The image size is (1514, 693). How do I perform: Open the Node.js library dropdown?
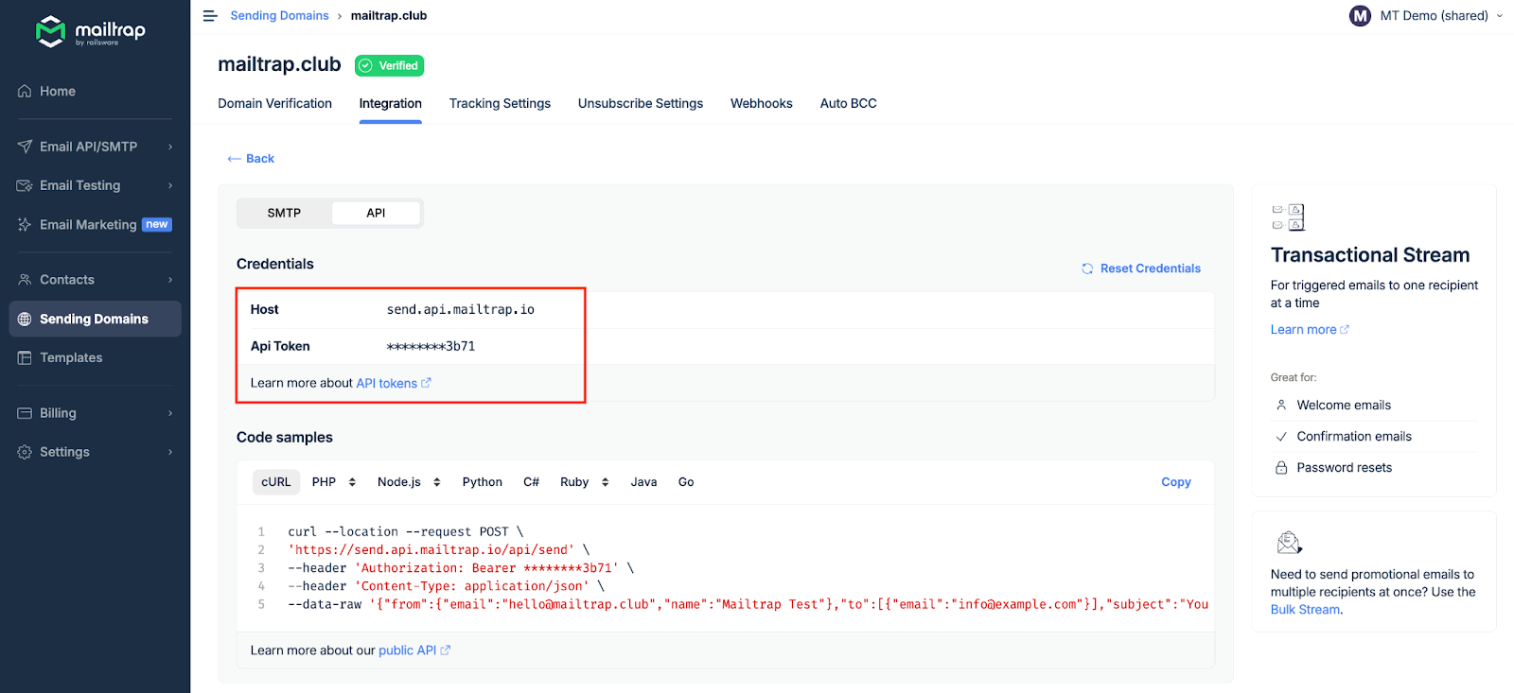coord(409,482)
